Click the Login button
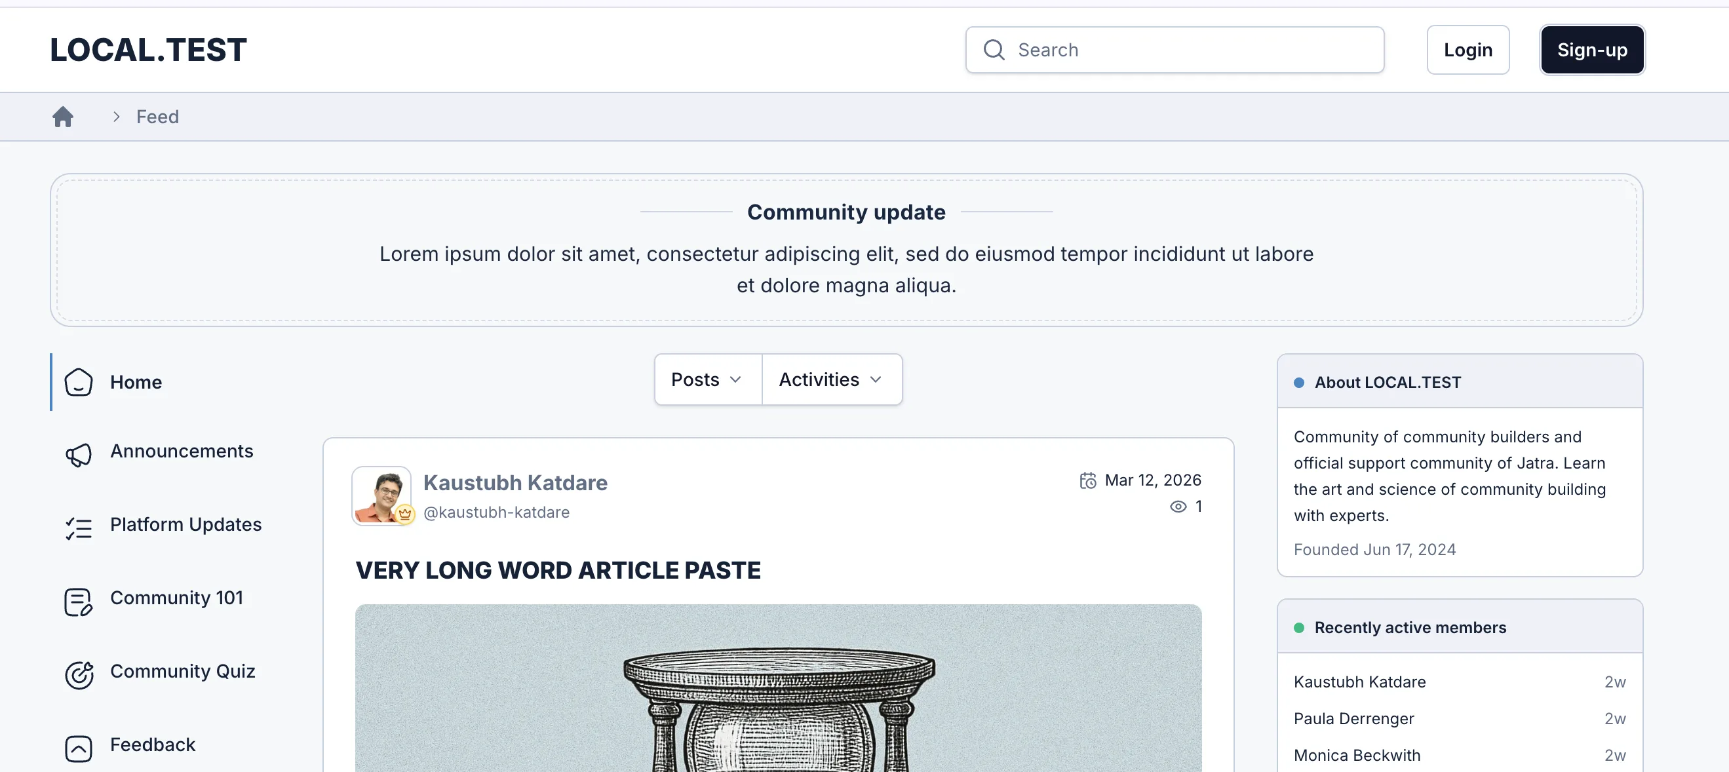 1468,49
